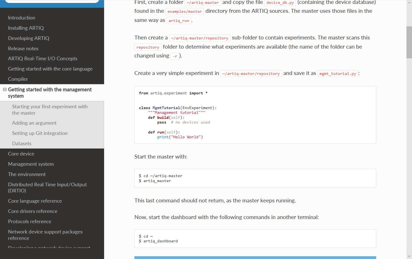The height and width of the screenshot is (259, 412).
Task: Open ARTIQ Real-Time I/O Concepts
Action: click(x=42, y=58)
